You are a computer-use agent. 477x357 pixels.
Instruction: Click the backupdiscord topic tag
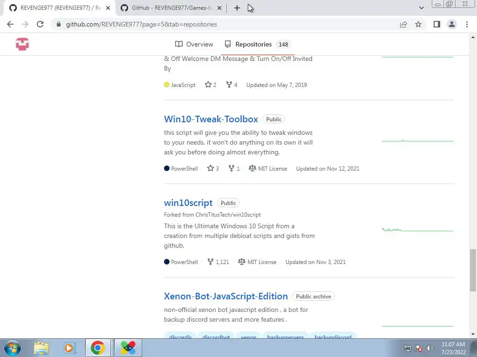pyautogui.click(x=333, y=336)
